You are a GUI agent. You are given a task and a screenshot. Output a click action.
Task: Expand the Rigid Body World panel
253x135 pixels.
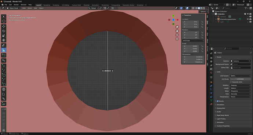pos(223,115)
